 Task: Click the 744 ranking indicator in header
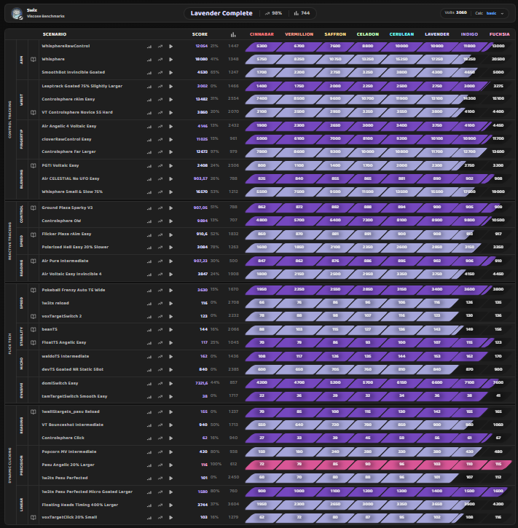[x=302, y=13]
